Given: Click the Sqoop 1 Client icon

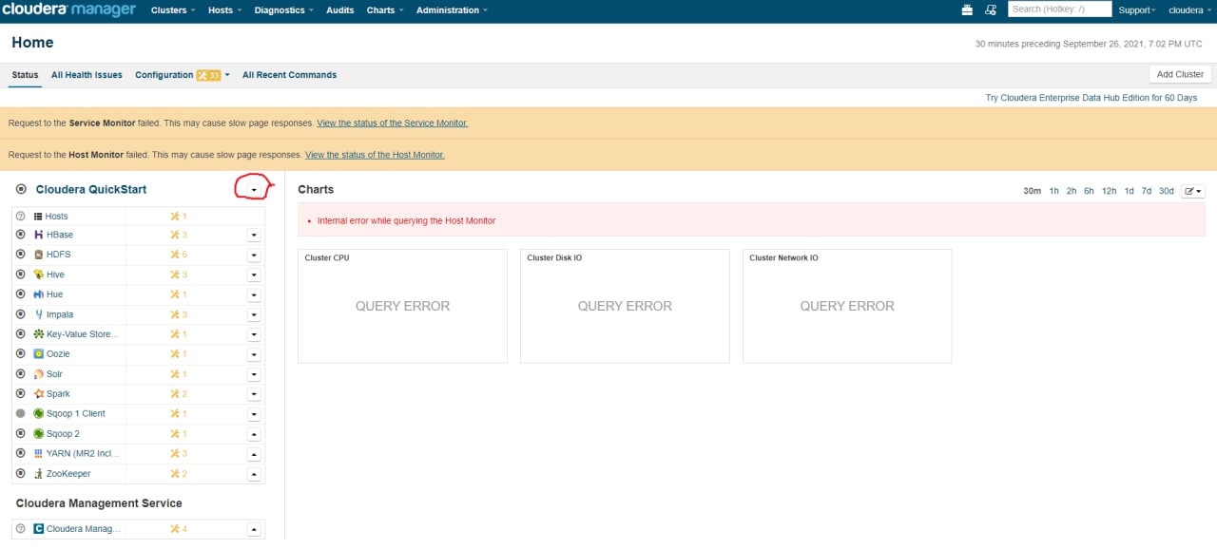Looking at the screenshot, I should (39, 414).
